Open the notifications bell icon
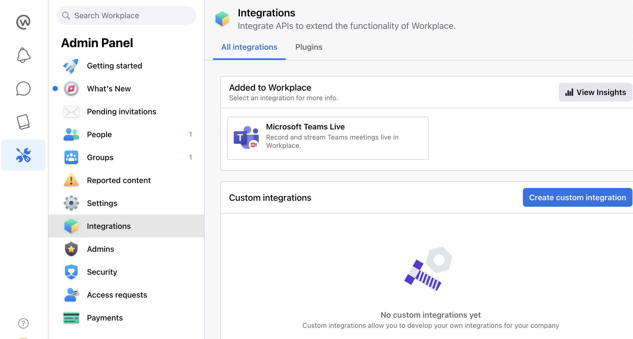The image size is (633, 339). coord(23,55)
